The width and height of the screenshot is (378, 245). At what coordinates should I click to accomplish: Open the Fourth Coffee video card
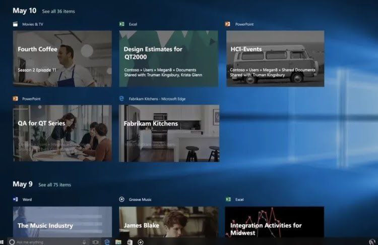pos(62,59)
